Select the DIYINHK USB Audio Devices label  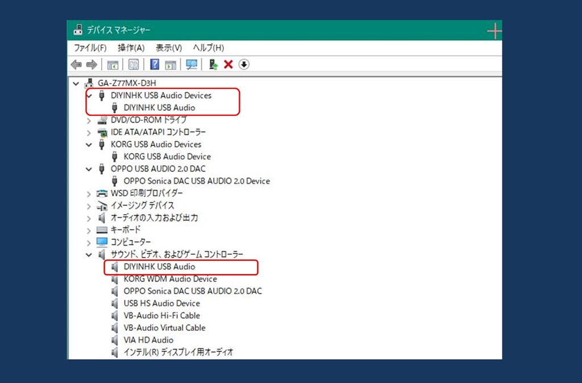click(x=161, y=95)
